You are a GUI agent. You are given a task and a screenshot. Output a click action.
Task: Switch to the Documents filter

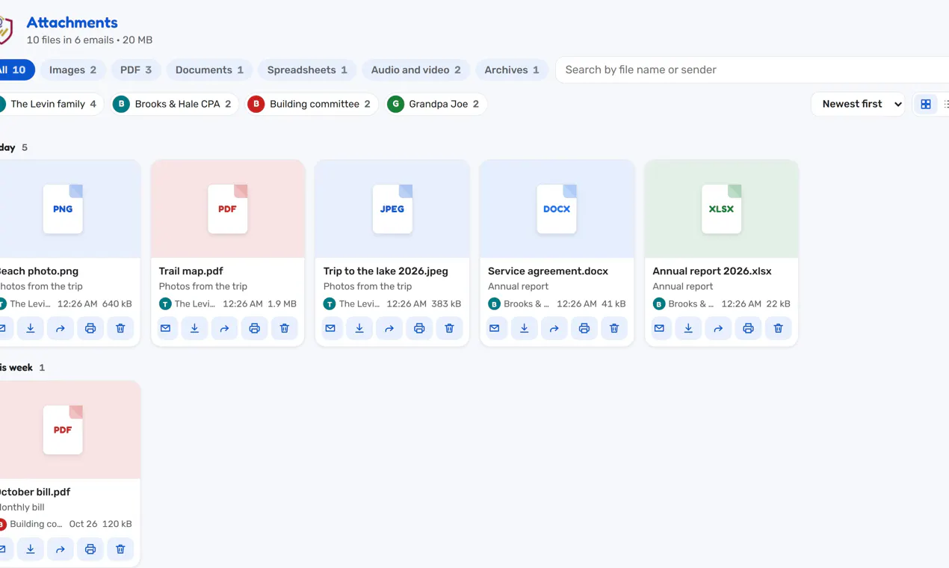tap(209, 70)
